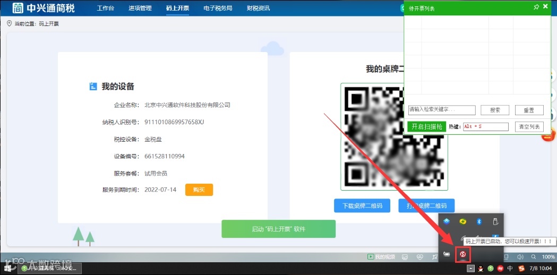This screenshot has width=557, height=275.
Task: Click the Alt + S hotkey field
Action: [x=486, y=127]
